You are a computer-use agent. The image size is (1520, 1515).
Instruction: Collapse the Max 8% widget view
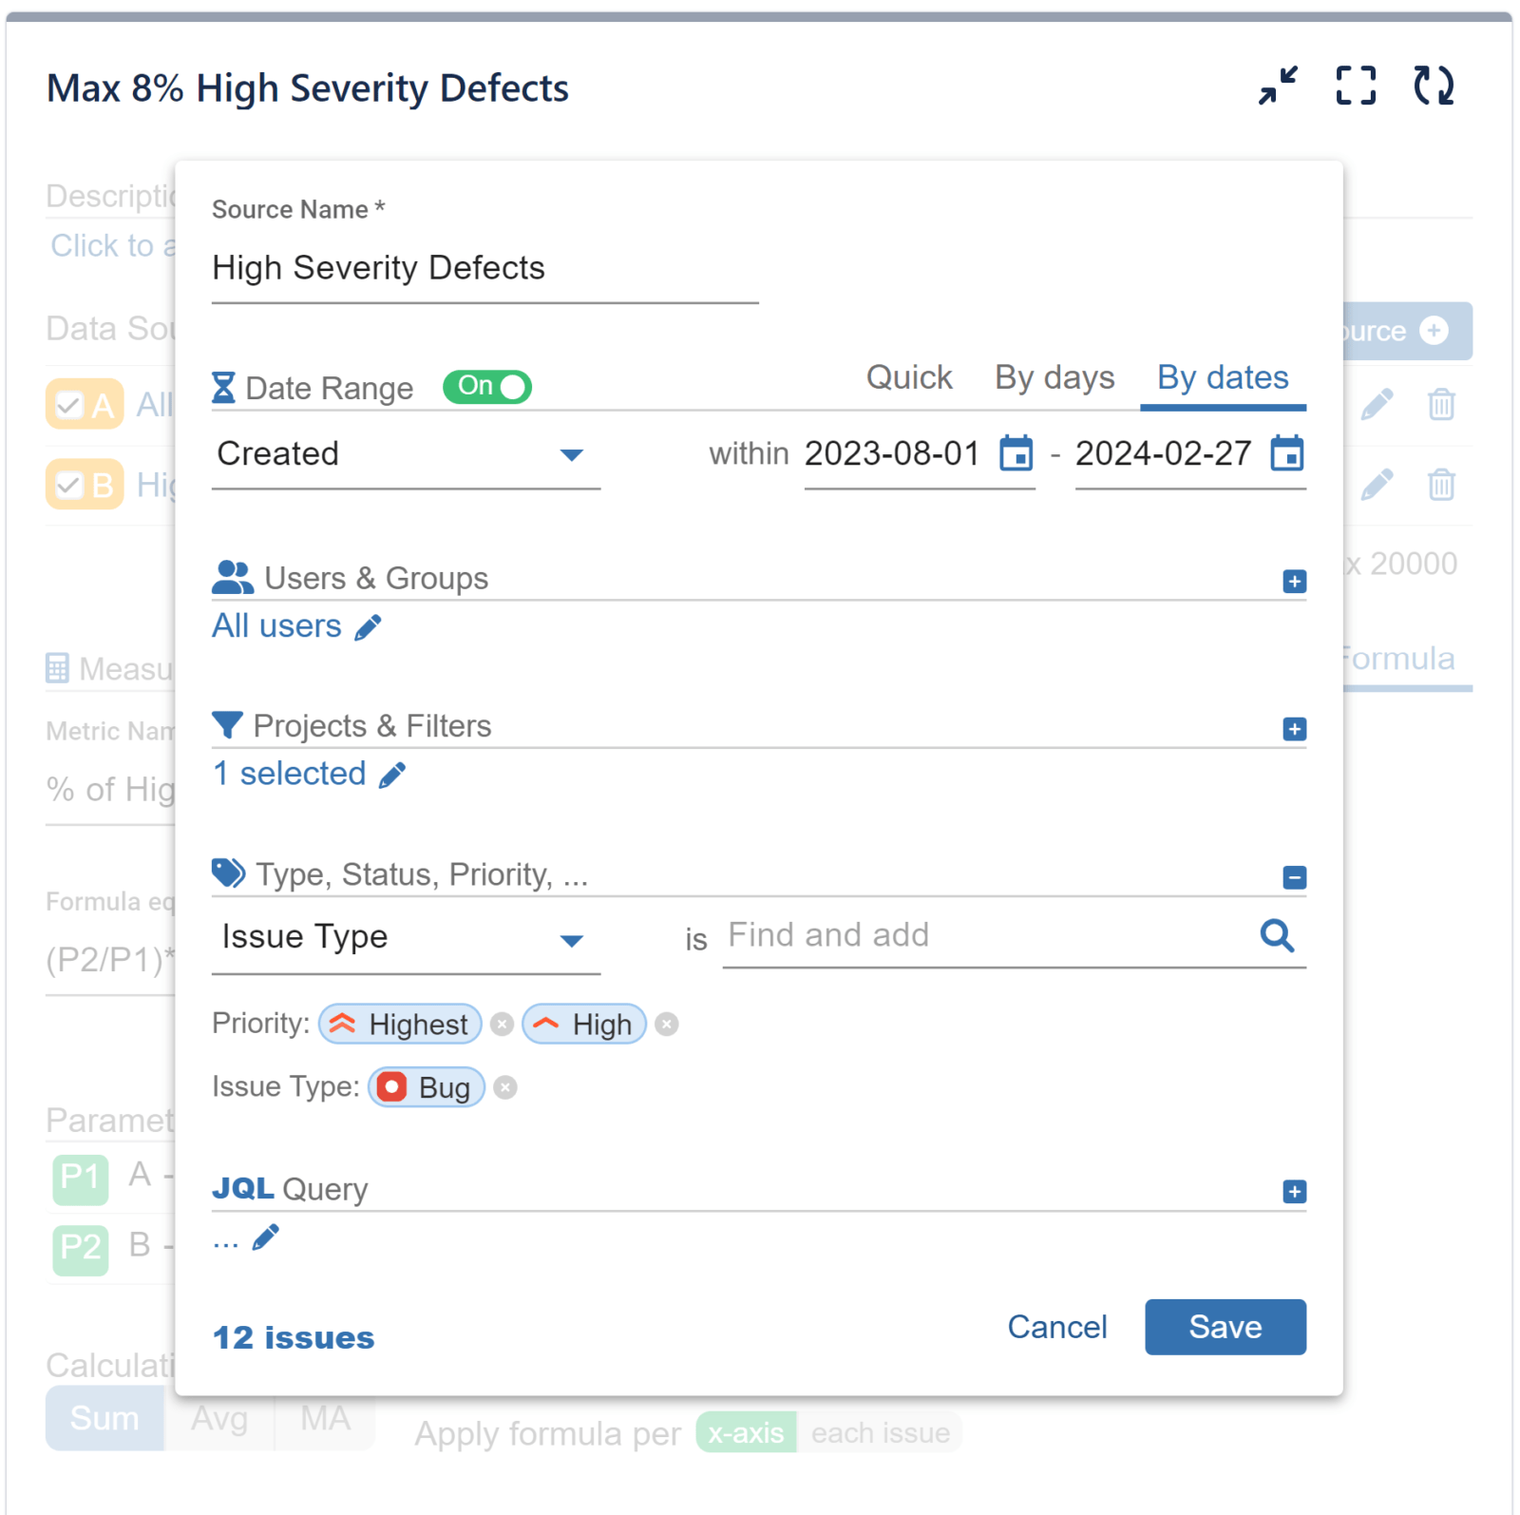(x=1276, y=86)
